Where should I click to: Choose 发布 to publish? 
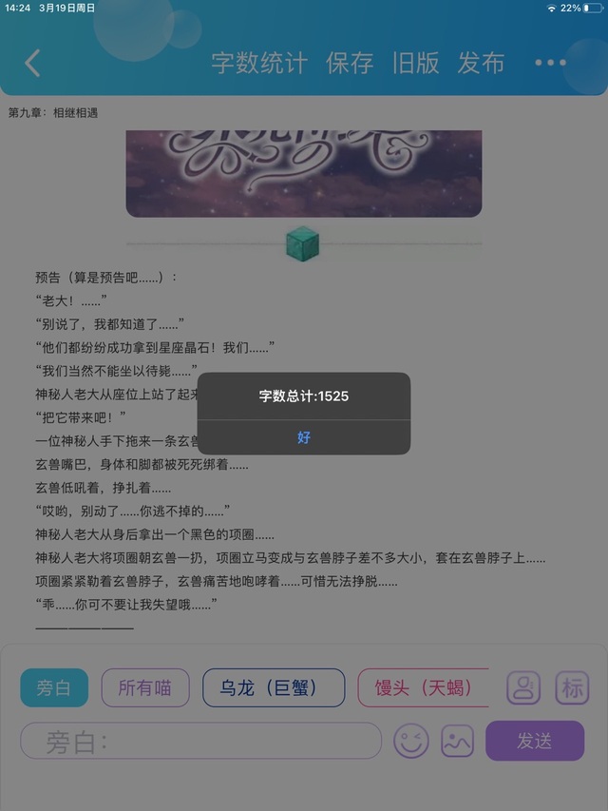[481, 63]
